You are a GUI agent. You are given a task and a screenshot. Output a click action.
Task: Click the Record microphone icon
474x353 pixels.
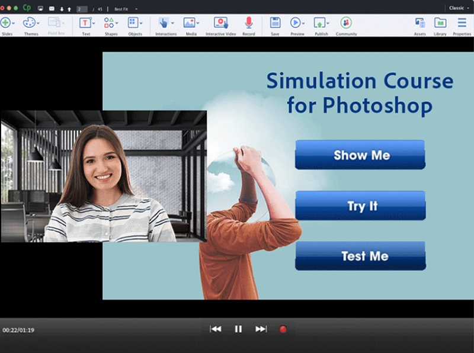pyautogui.click(x=249, y=23)
